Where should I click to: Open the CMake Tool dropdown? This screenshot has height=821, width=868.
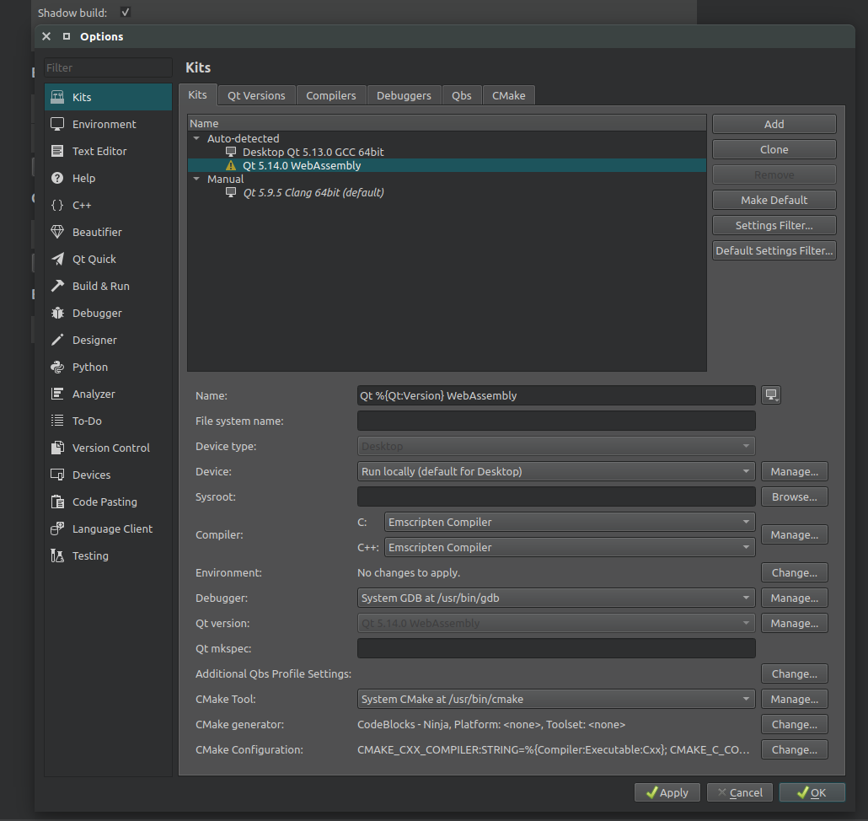556,699
